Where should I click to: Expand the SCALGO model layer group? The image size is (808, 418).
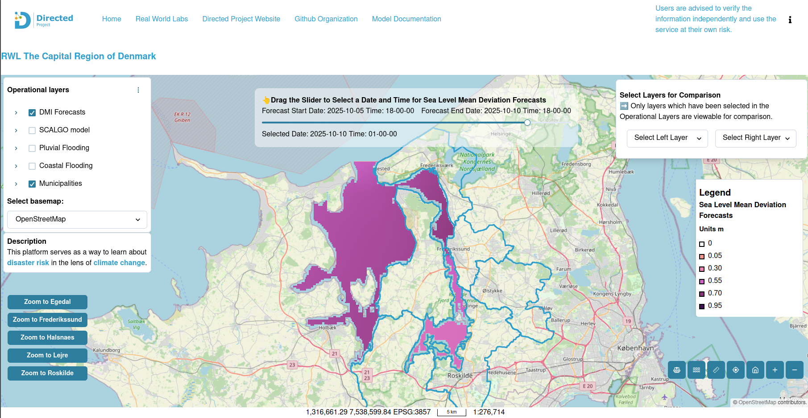16,131
